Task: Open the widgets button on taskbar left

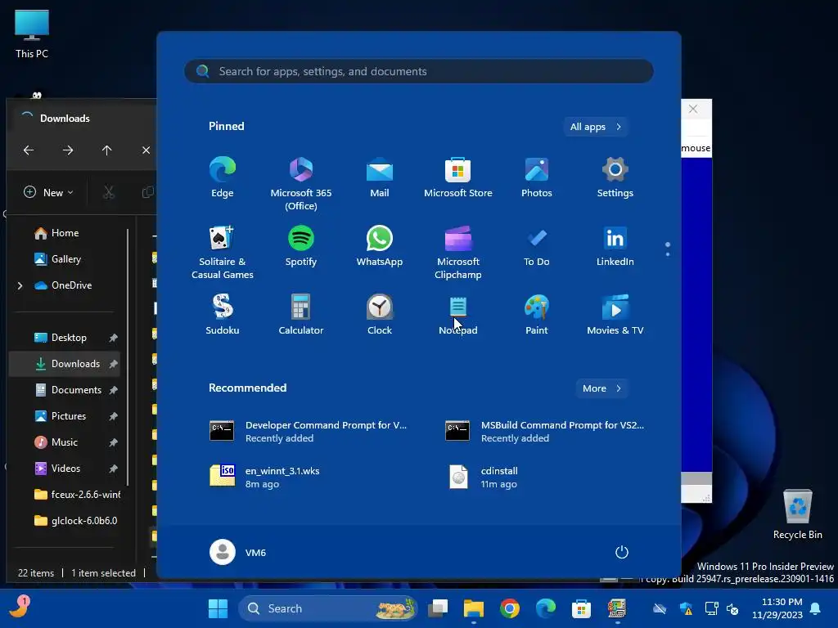Action: point(20,608)
